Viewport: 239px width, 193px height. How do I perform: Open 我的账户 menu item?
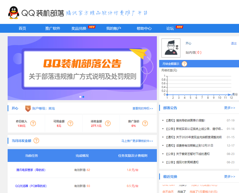click(x=114, y=28)
